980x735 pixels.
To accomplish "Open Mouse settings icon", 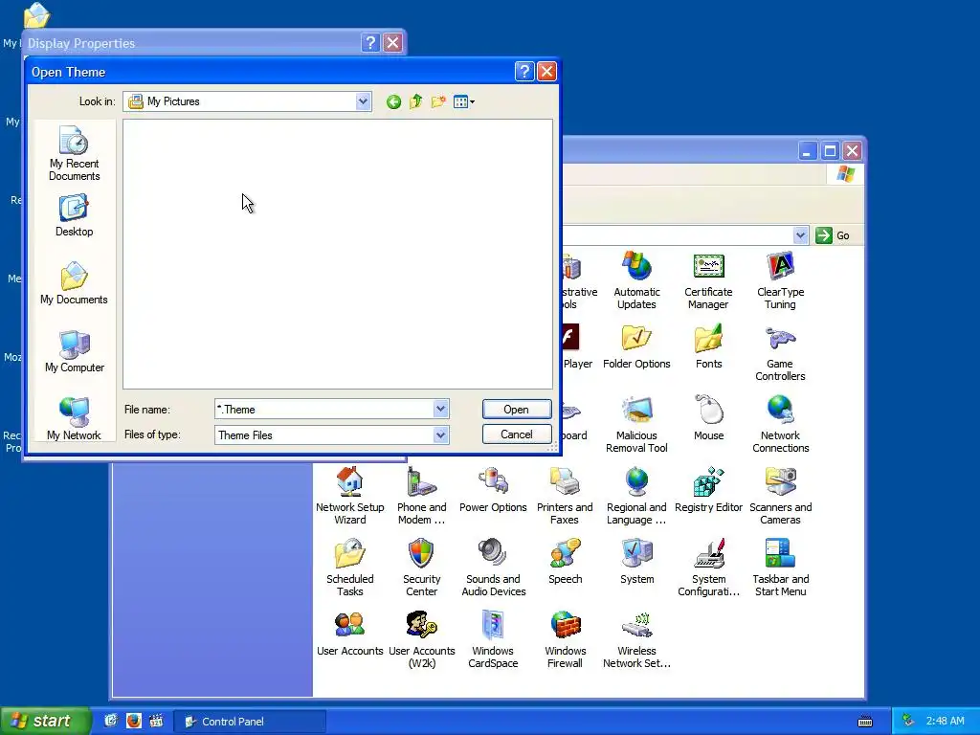I will [708, 419].
